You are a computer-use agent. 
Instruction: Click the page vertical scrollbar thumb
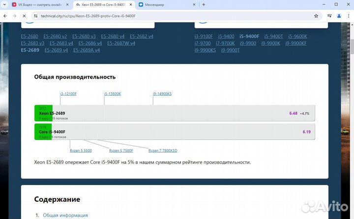(x=352, y=47)
